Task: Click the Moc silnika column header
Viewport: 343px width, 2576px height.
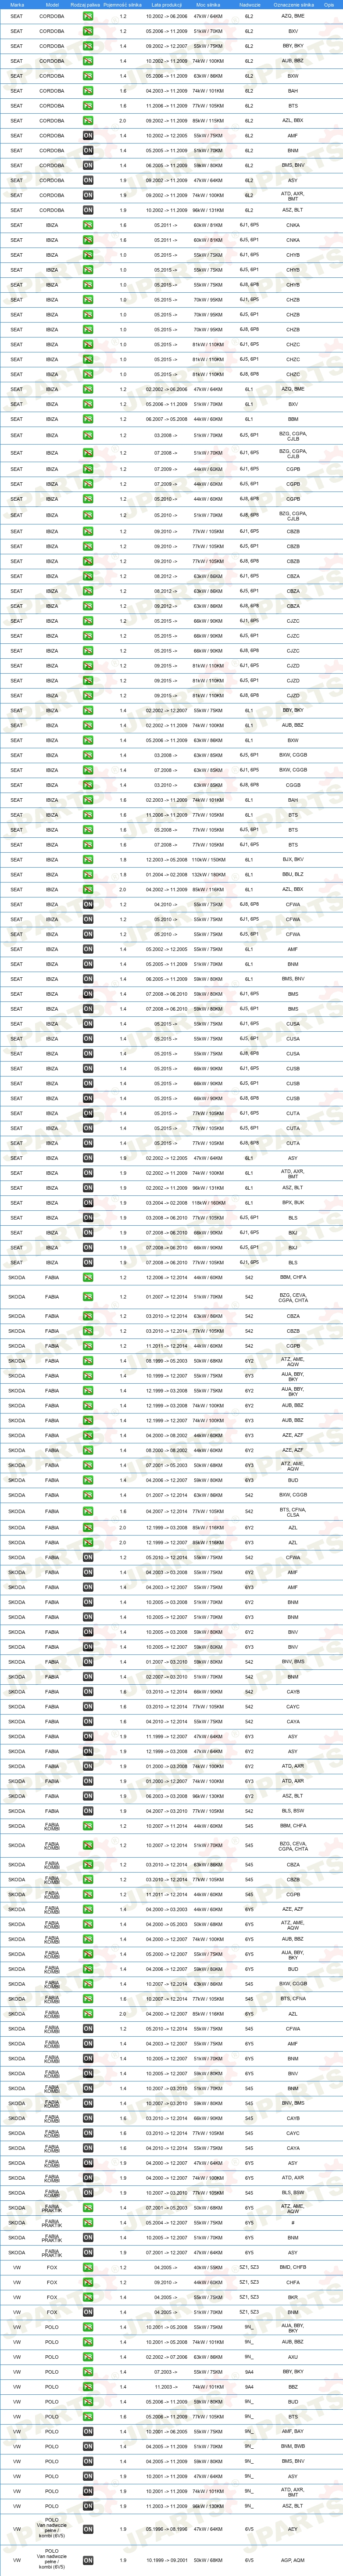Action: tap(208, 4)
